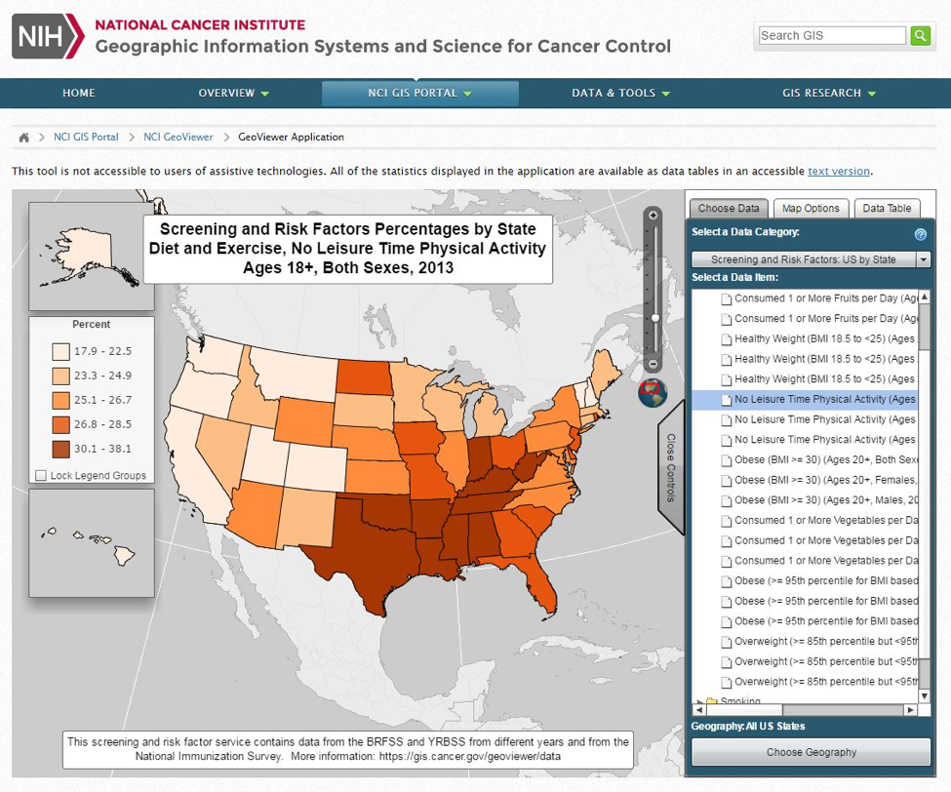
Task: Click the green search magnifier button
Action: click(920, 36)
